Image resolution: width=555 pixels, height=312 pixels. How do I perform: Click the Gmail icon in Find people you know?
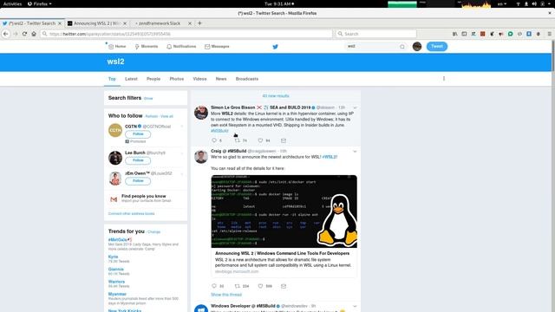pos(114,199)
